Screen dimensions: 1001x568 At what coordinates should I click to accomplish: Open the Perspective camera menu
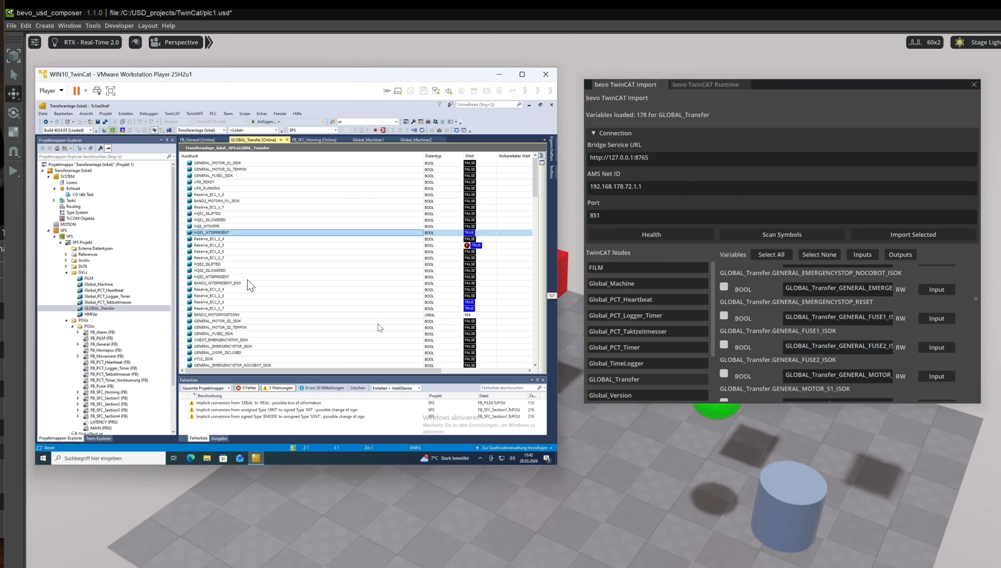[176, 42]
